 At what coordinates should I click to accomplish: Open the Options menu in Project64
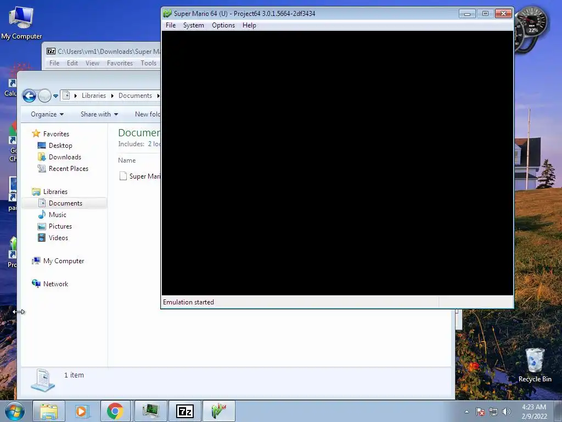click(x=223, y=25)
